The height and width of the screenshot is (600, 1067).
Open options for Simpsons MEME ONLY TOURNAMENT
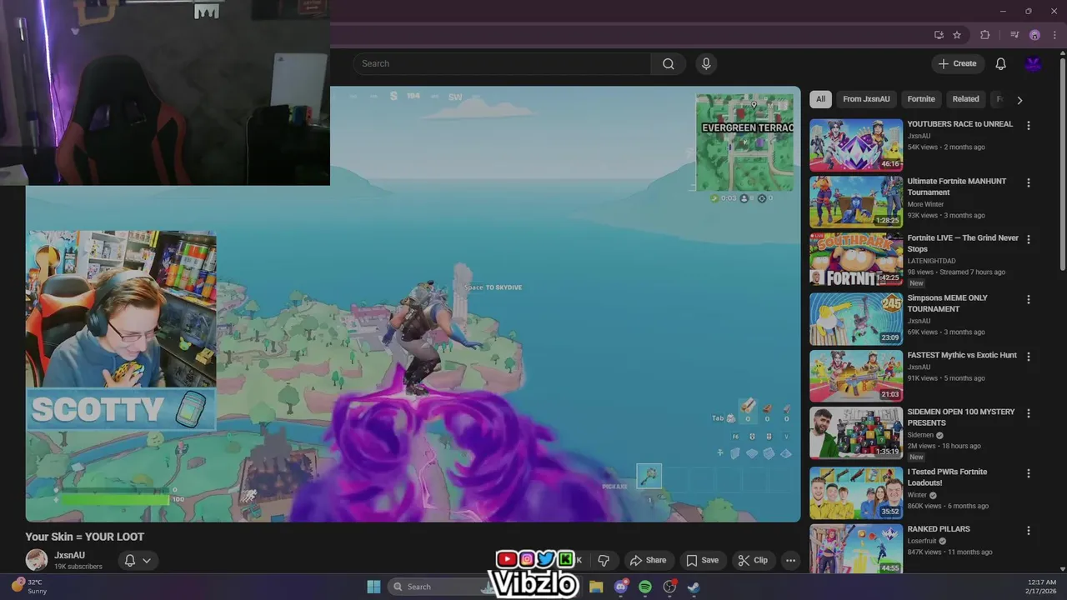[1028, 299]
